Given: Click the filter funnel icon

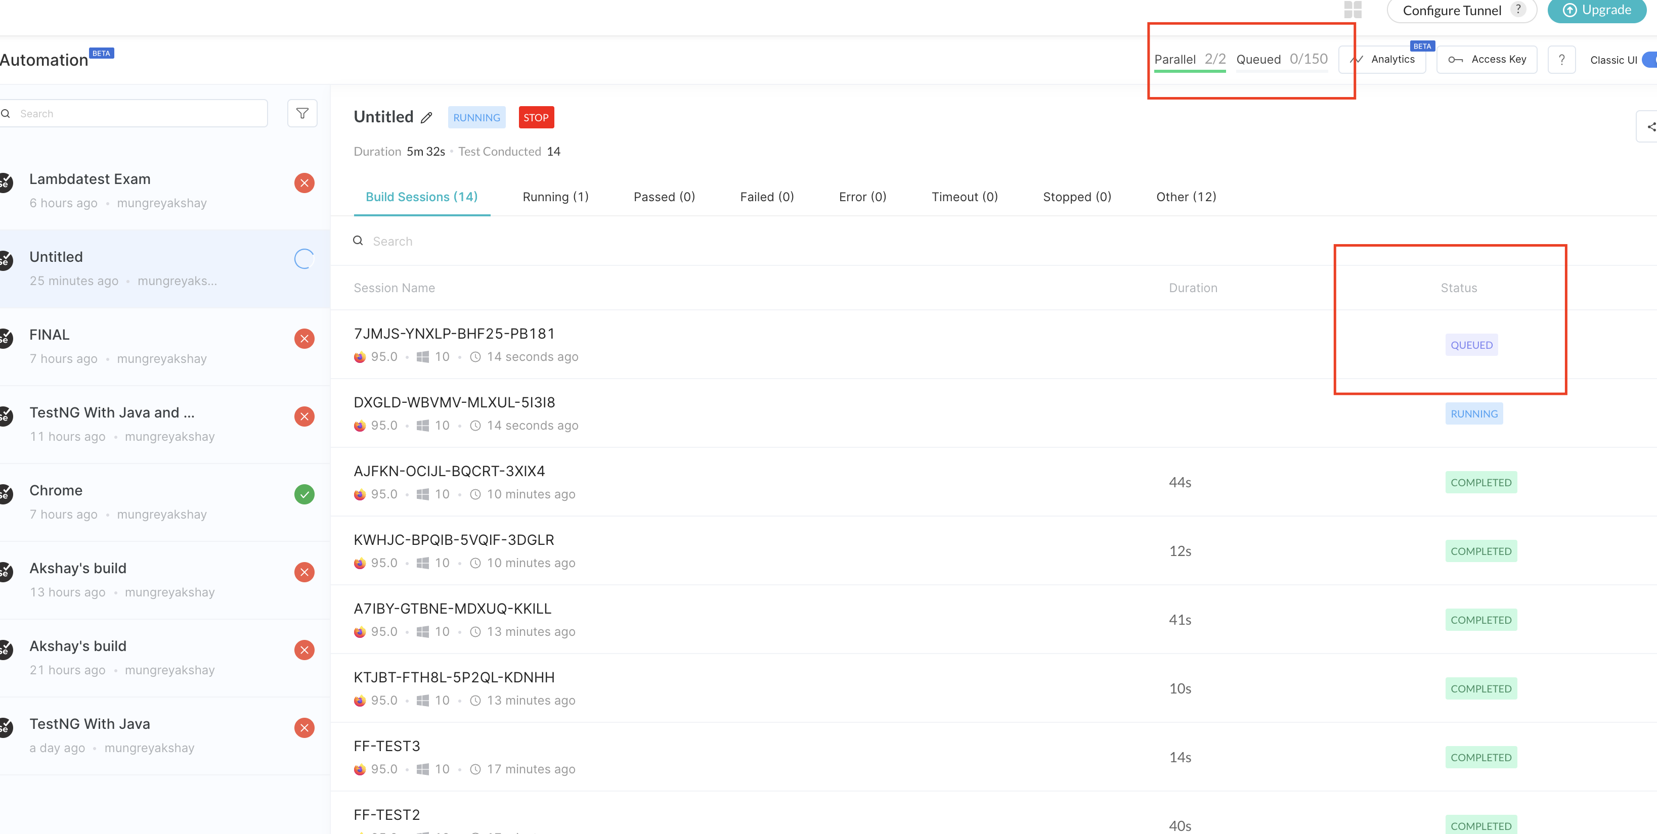Looking at the screenshot, I should coord(301,113).
